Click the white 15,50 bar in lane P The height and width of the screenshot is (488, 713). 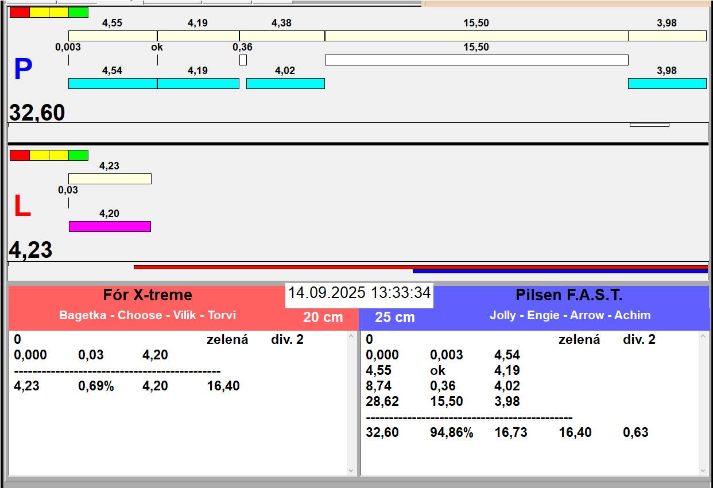(x=476, y=60)
